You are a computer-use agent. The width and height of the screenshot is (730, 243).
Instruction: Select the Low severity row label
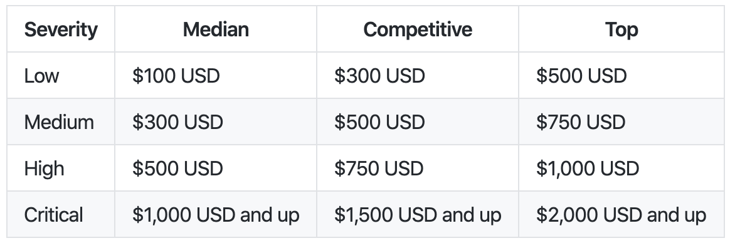pos(41,76)
